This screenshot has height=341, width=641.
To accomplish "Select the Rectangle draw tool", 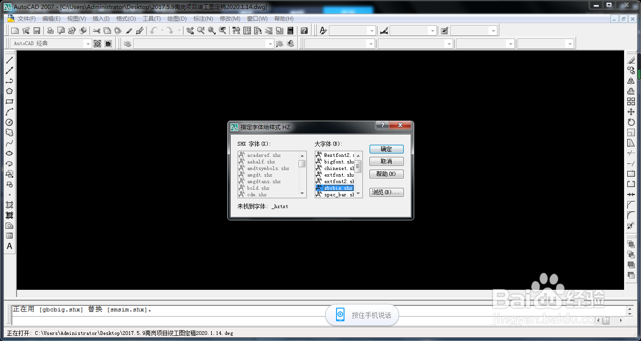I will [x=9, y=101].
